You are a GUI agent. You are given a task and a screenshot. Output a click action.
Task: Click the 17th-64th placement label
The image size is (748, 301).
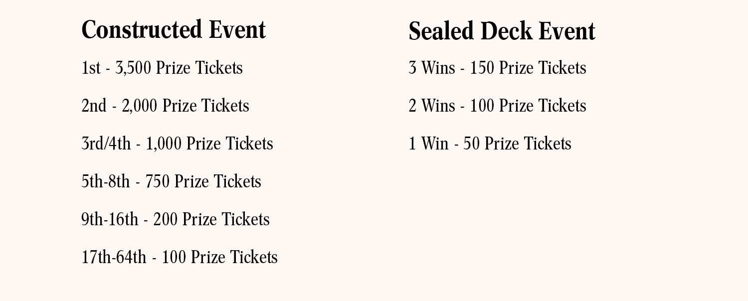point(114,257)
